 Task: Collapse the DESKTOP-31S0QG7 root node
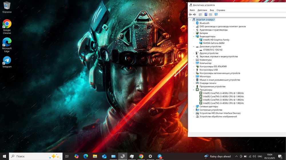click(x=190, y=20)
